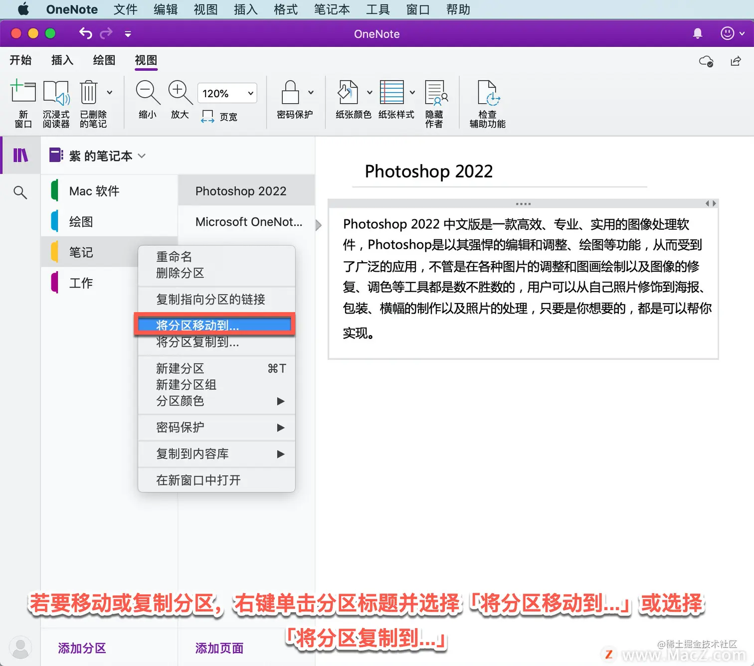Open New Window from the ribbon
Viewport: 754px width, 666px height.
pos(23,104)
